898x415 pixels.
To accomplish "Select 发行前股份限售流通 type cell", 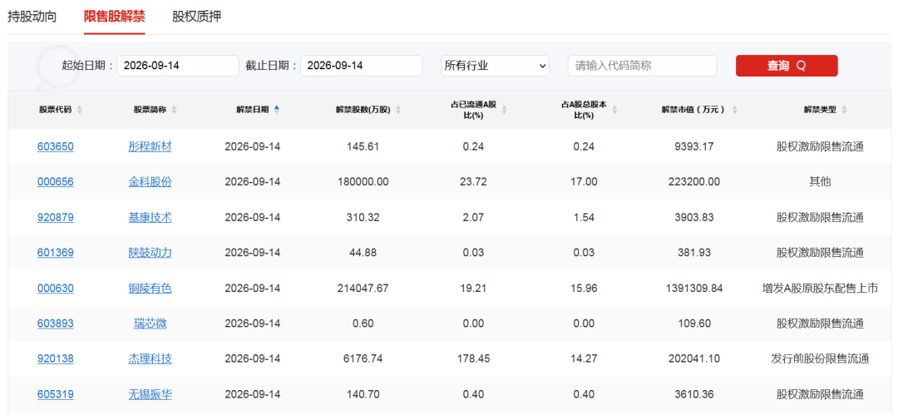I will pyautogui.click(x=820, y=358).
